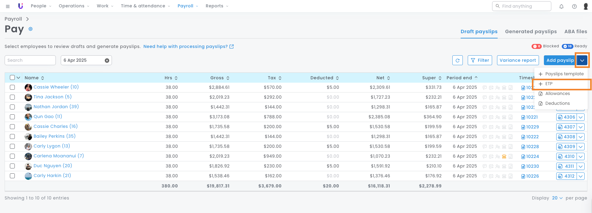Click the help question mark icon
This screenshot has width=592, height=213.
point(574,6)
